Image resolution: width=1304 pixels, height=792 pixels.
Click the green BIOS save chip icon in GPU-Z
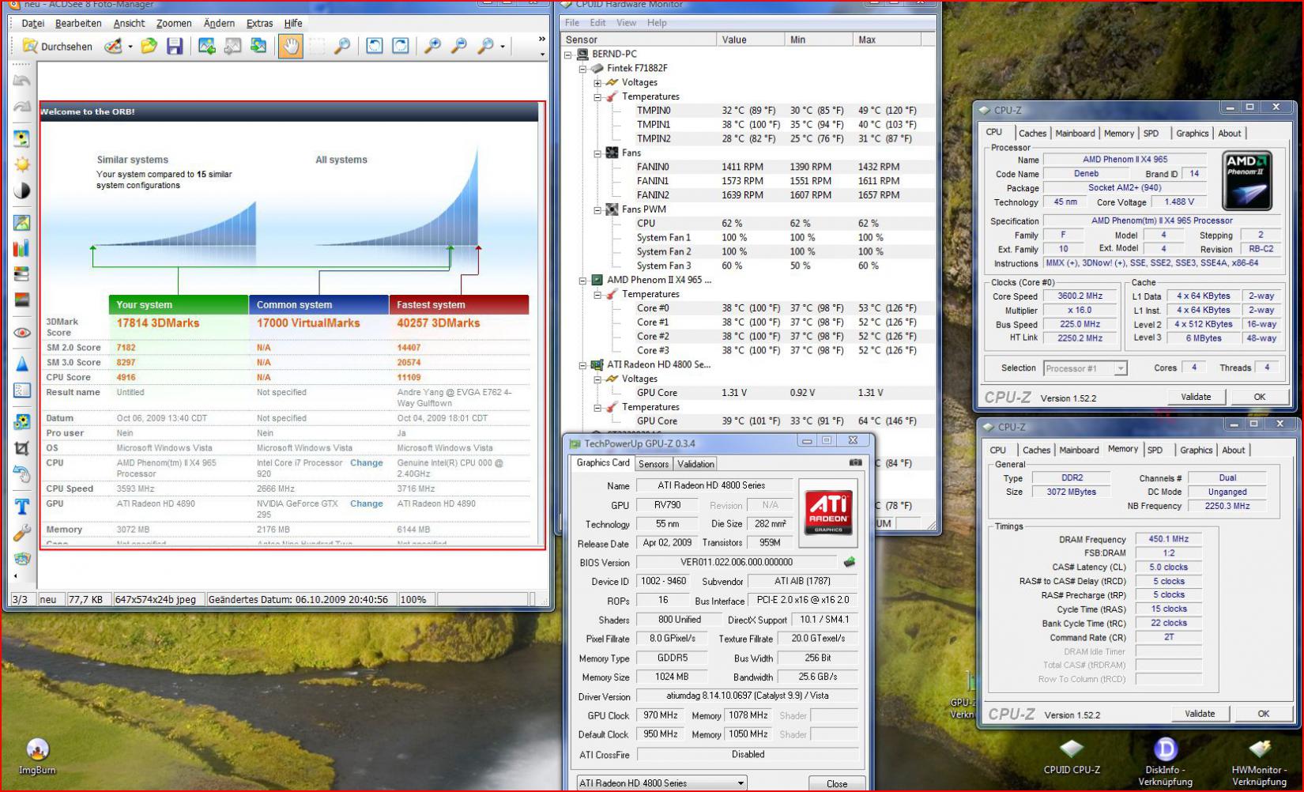pyautogui.click(x=850, y=562)
